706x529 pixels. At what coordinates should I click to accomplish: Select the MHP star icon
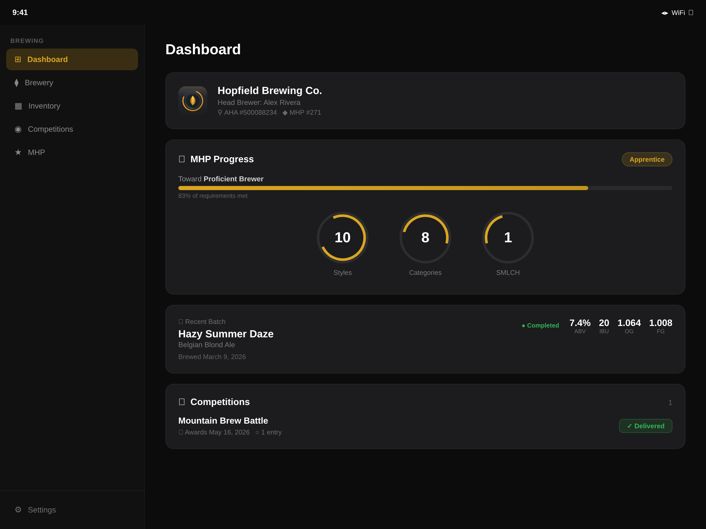coord(18,152)
